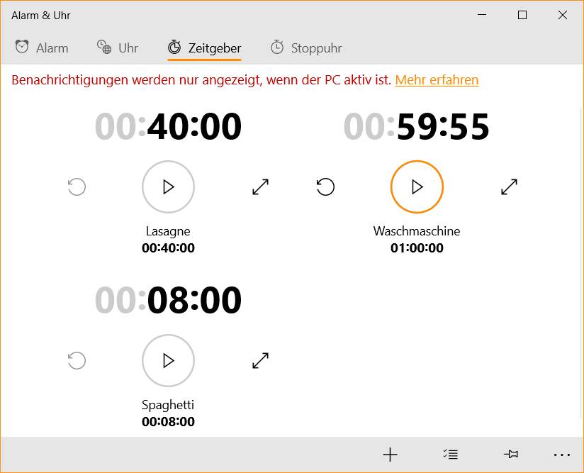Screen dimensions: 584x473
Task: Rename the Spaghetti timer label
Action: [x=168, y=404]
